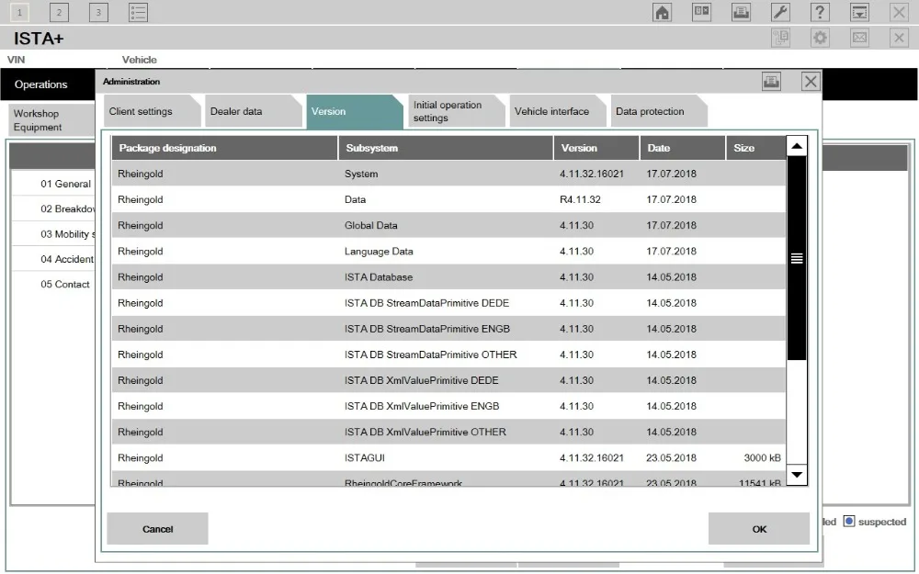Viewport: 919px width, 574px height.
Task: Click the Version column header
Action: (x=596, y=148)
